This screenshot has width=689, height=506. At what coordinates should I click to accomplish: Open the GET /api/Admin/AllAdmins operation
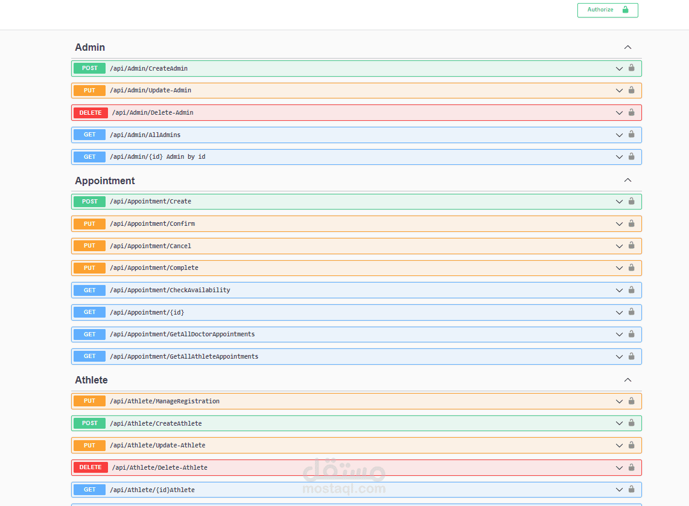(x=357, y=135)
